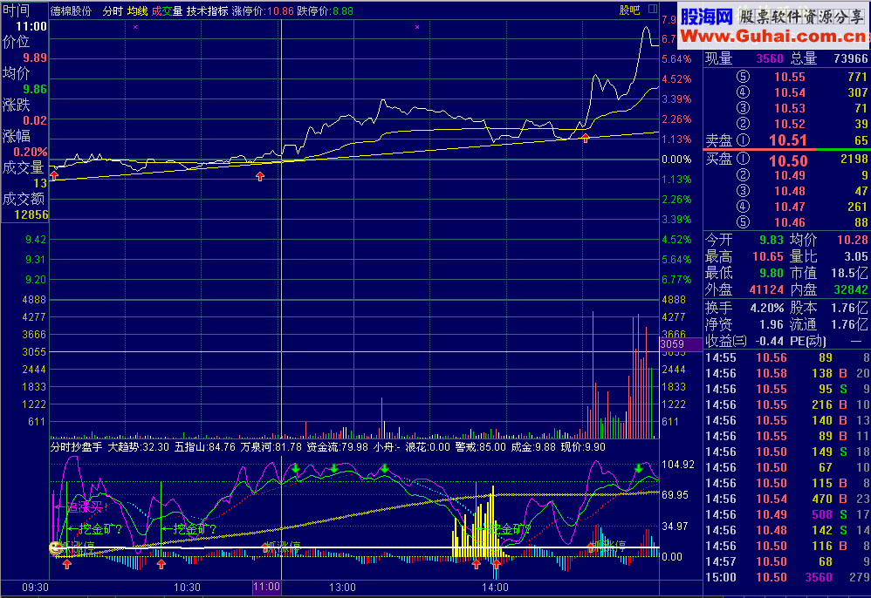Click the magenta x marker near top left of chart

(x=134, y=28)
